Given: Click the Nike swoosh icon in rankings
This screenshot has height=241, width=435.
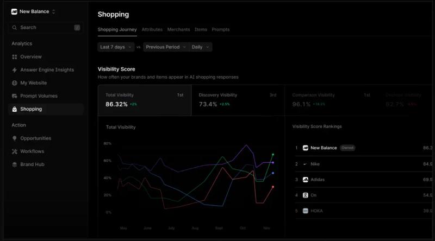Looking at the screenshot, I should coord(306,164).
